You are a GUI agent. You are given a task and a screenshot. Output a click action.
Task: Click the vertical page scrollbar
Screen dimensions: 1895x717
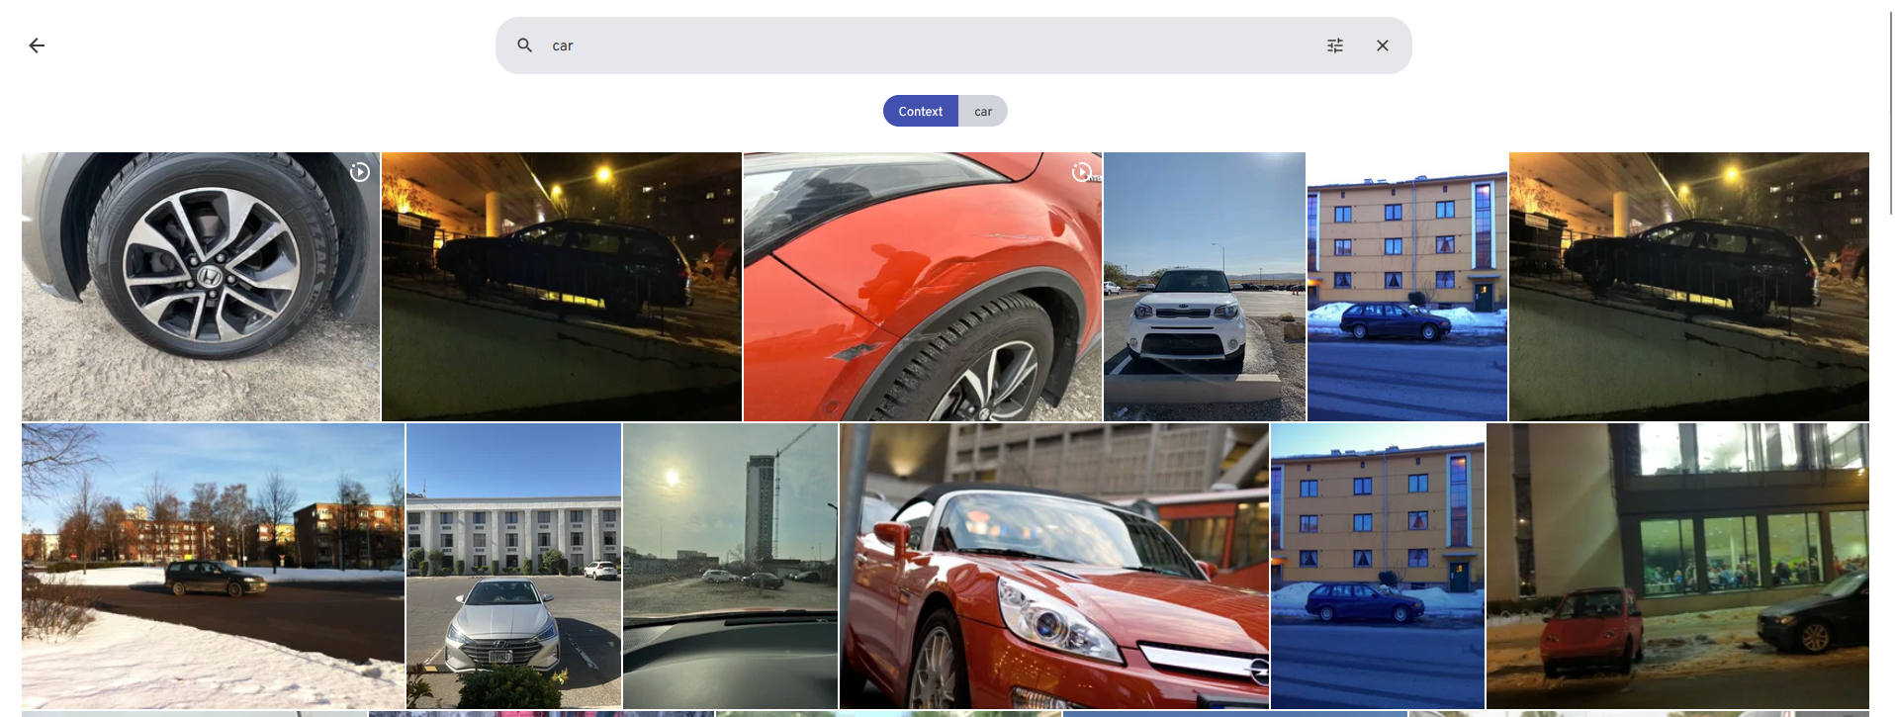[1891, 109]
